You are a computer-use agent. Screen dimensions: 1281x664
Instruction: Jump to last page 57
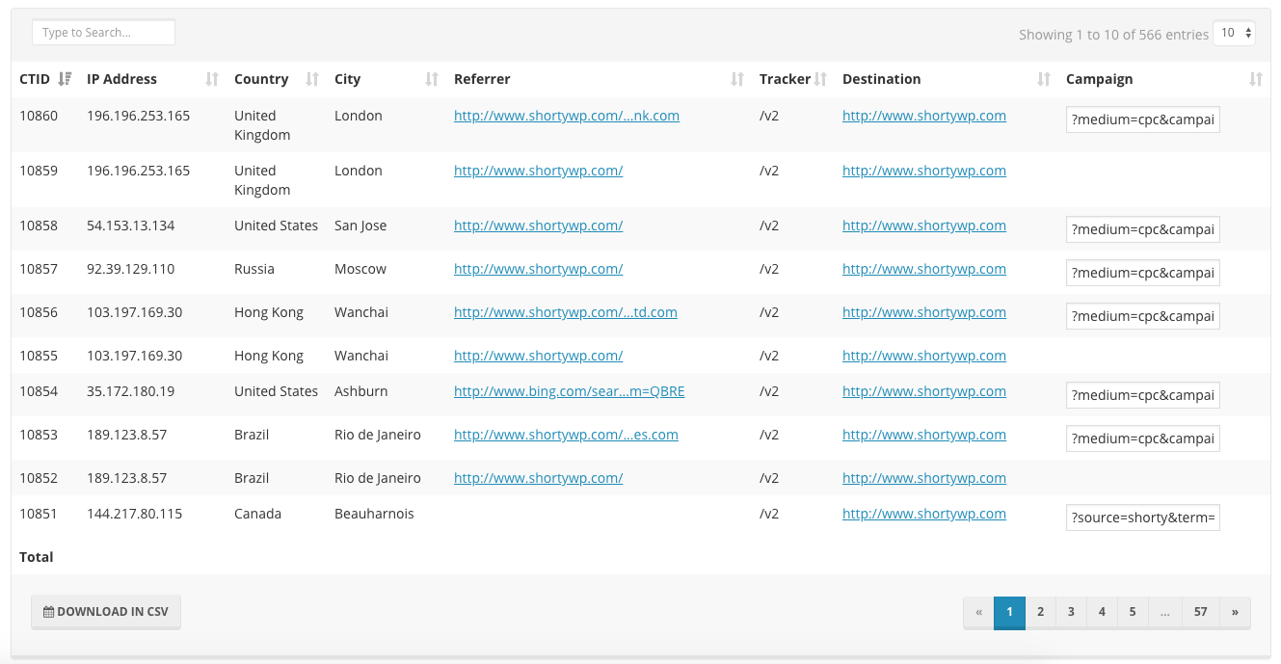click(1200, 612)
